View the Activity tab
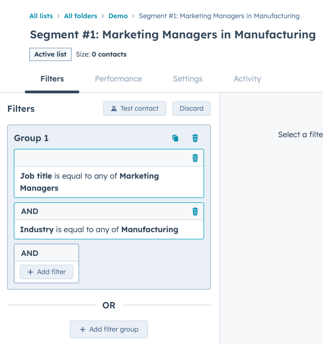Viewport: 323px width, 344px height. click(247, 79)
